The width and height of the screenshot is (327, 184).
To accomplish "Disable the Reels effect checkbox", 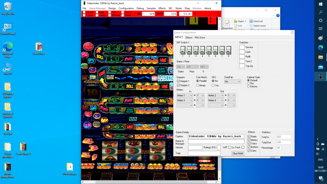I will [x=250, y=136].
